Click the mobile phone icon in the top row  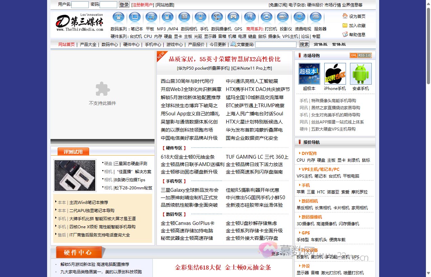coord(201,17)
